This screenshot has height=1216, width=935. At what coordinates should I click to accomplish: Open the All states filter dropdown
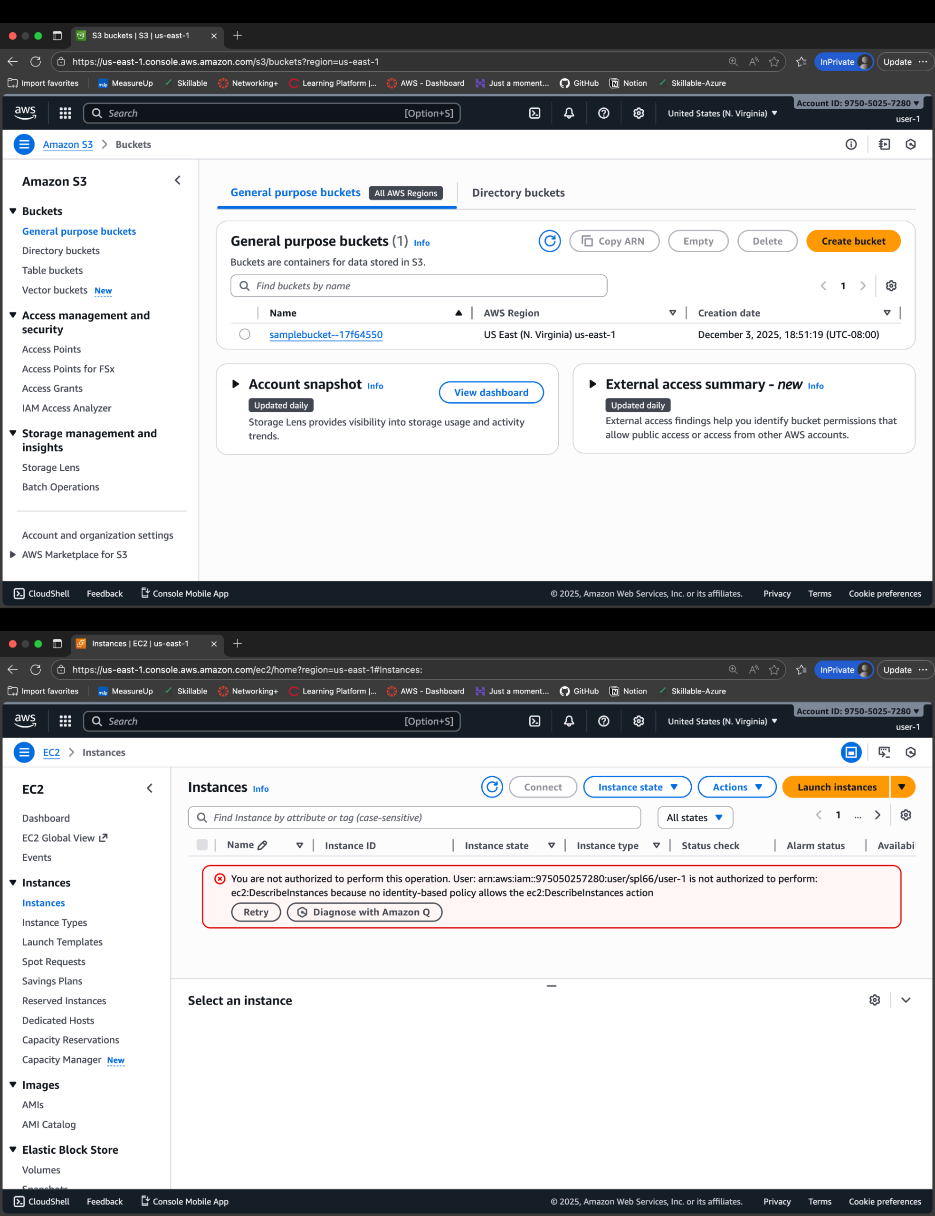pyautogui.click(x=695, y=817)
